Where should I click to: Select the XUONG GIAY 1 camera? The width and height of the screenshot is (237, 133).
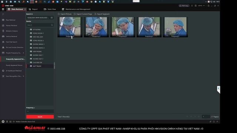[x=38, y=55]
